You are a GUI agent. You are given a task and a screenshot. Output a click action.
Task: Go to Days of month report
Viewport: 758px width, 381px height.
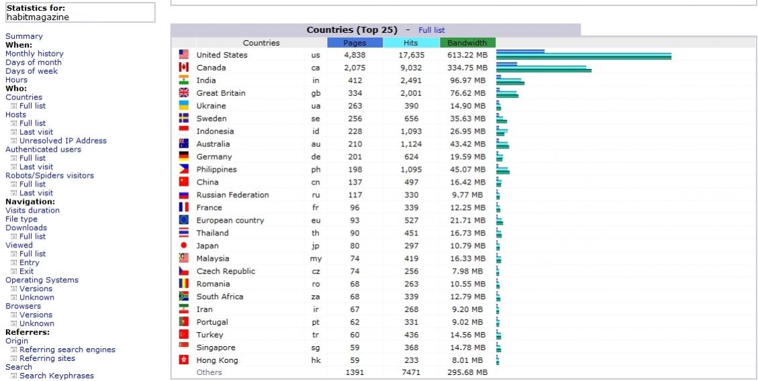pyautogui.click(x=34, y=62)
